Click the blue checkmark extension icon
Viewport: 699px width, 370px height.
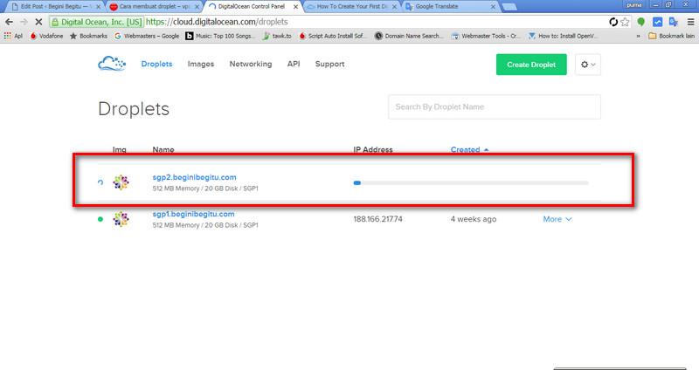pyautogui.click(x=658, y=22)
